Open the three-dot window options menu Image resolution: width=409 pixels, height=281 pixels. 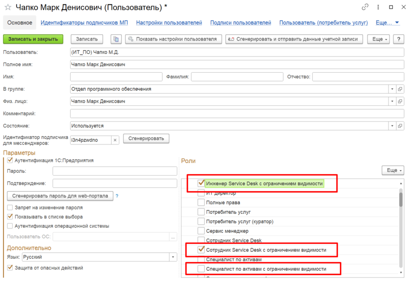click(378, 7)
